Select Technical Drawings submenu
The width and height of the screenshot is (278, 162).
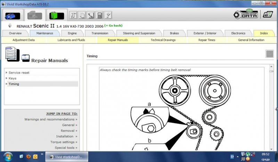163,40
